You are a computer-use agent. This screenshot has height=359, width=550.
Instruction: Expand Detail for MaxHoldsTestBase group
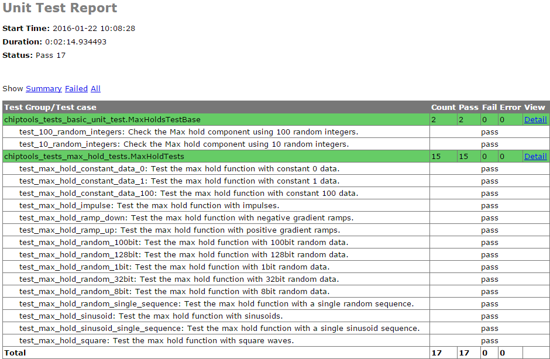coord(535,120)
